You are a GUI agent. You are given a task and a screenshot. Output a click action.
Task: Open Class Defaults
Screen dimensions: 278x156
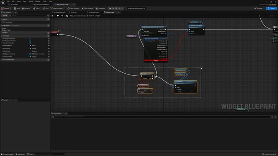coord(87,8)
